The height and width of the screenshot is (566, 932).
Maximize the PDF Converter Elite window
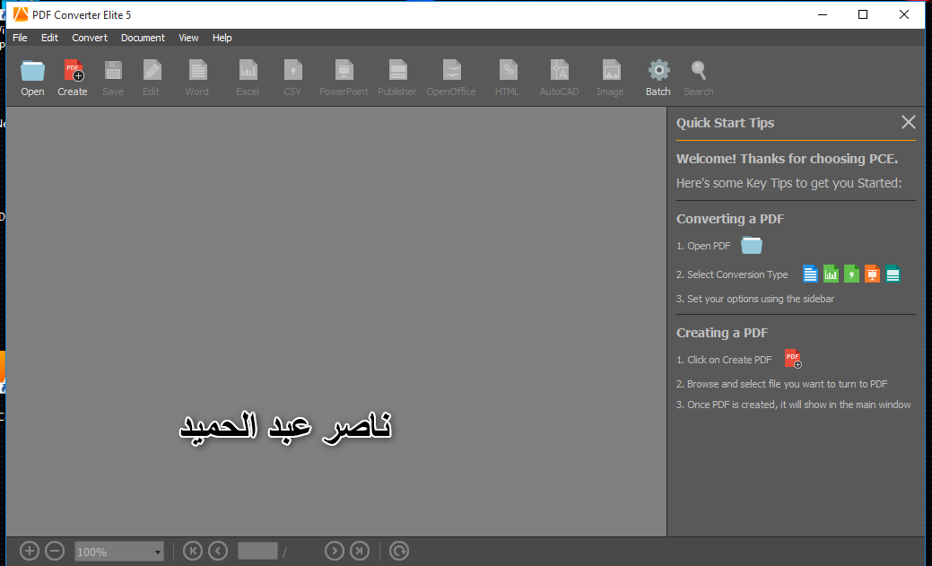point(863,14)
